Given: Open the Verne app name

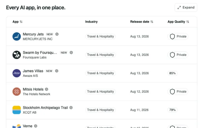Looking at the screenshot, I should coord(28,126).
